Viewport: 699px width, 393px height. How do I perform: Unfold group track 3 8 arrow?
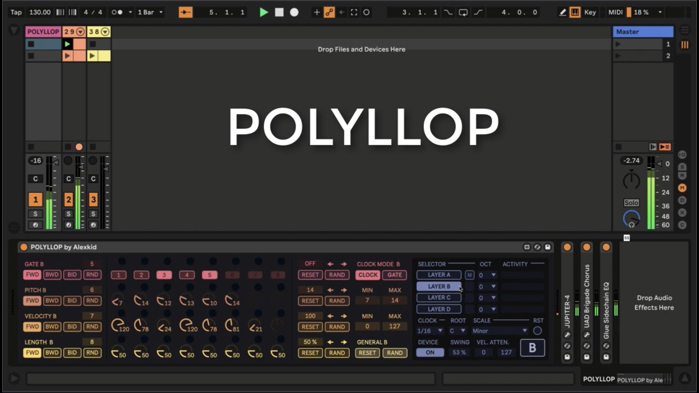click(105, 32)
